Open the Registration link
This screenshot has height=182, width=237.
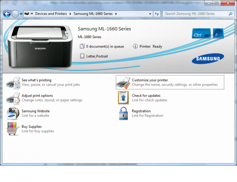pyautogui.click(x=141, y=111)
